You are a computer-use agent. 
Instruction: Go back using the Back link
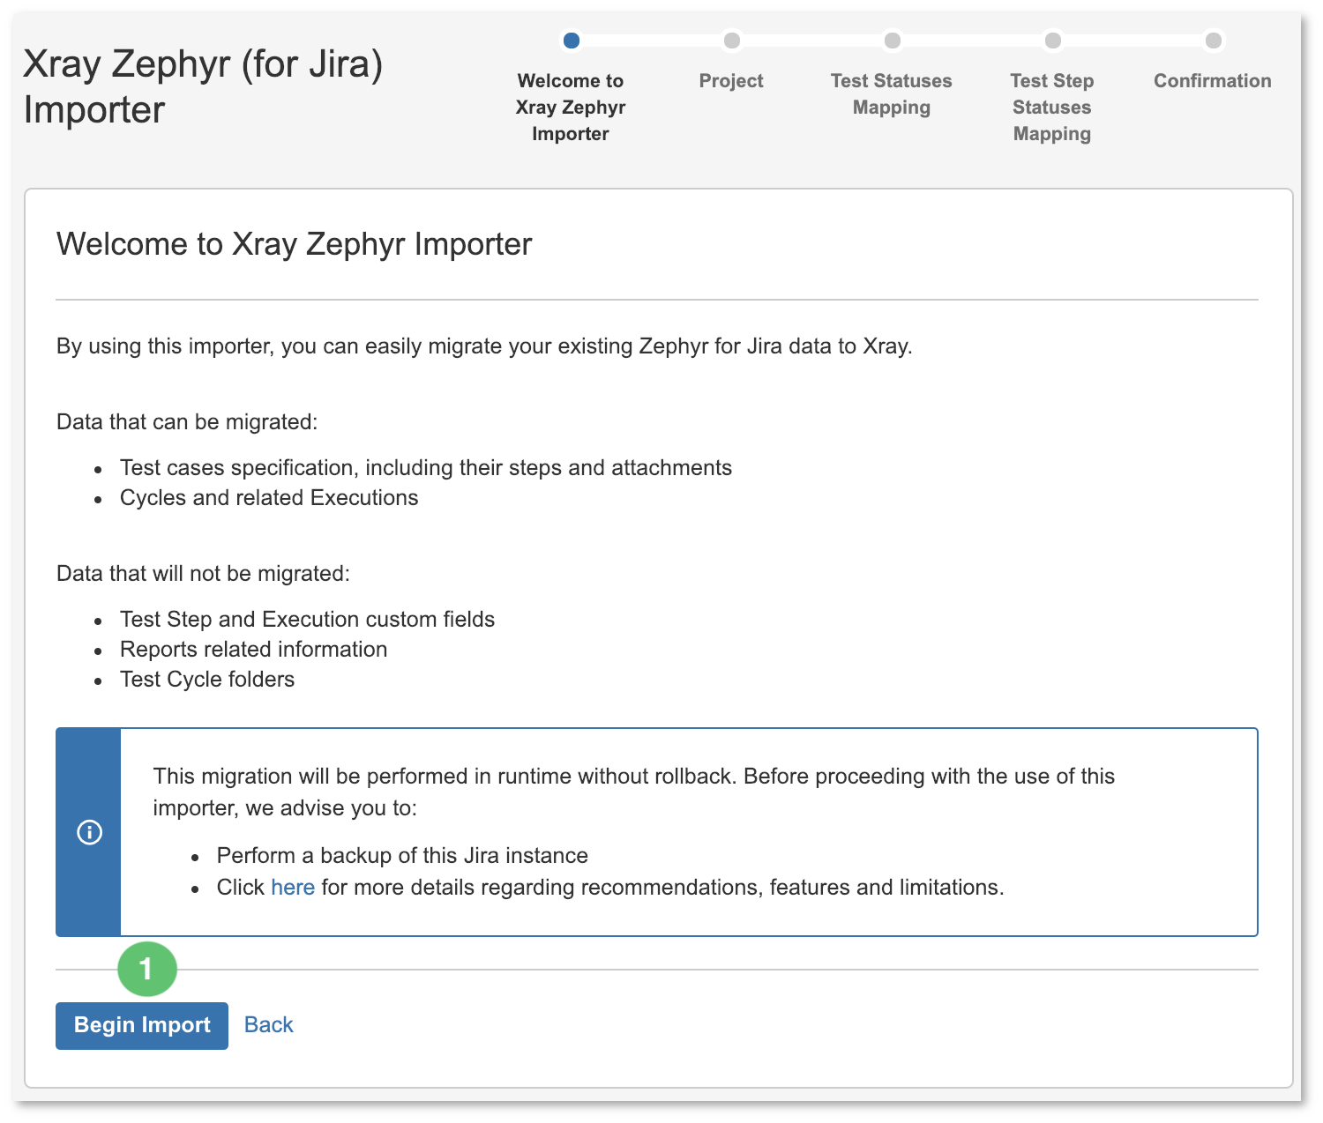click(268, 1024)
